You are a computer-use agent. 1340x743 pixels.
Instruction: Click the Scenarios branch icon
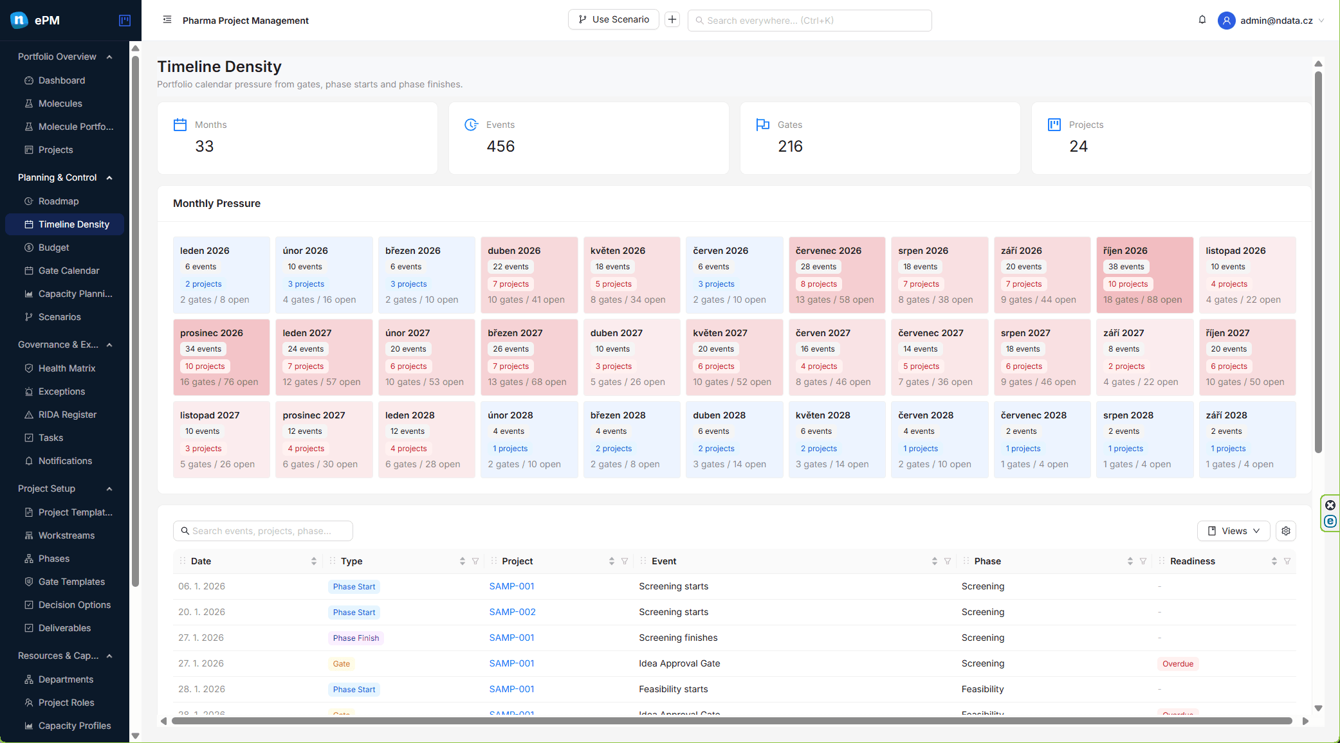point(29,317)
